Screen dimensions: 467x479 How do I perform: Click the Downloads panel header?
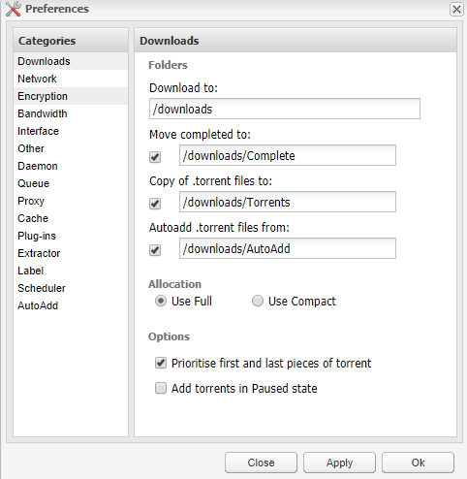pyautogui.click(x=296, y=41)
